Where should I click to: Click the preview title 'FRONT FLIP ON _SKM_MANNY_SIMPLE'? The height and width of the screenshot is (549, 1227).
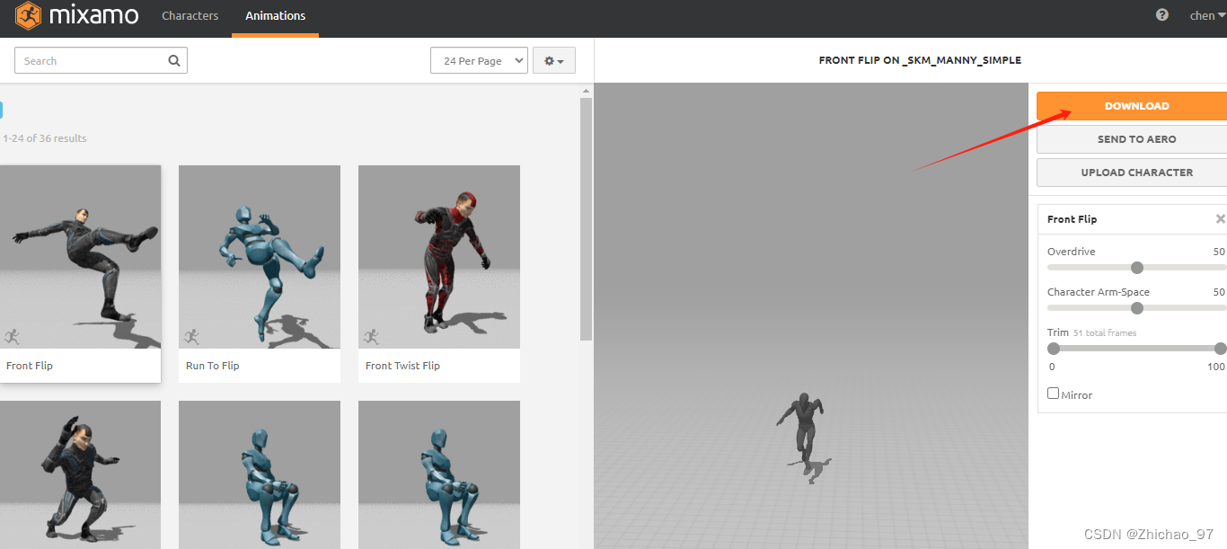pyautogui.click(x=920, y=60)
